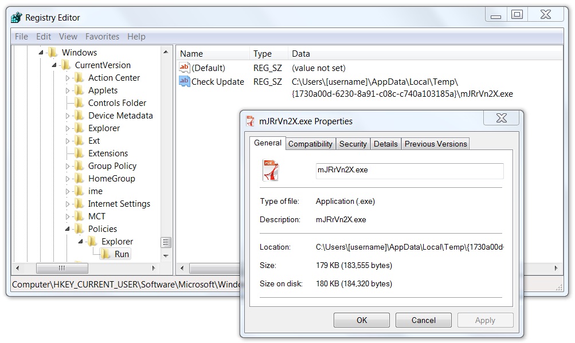Click the Extensions folder icon
Image resolution: width=575 pixels, height=343 pixels.
click(x=80, y=153)
